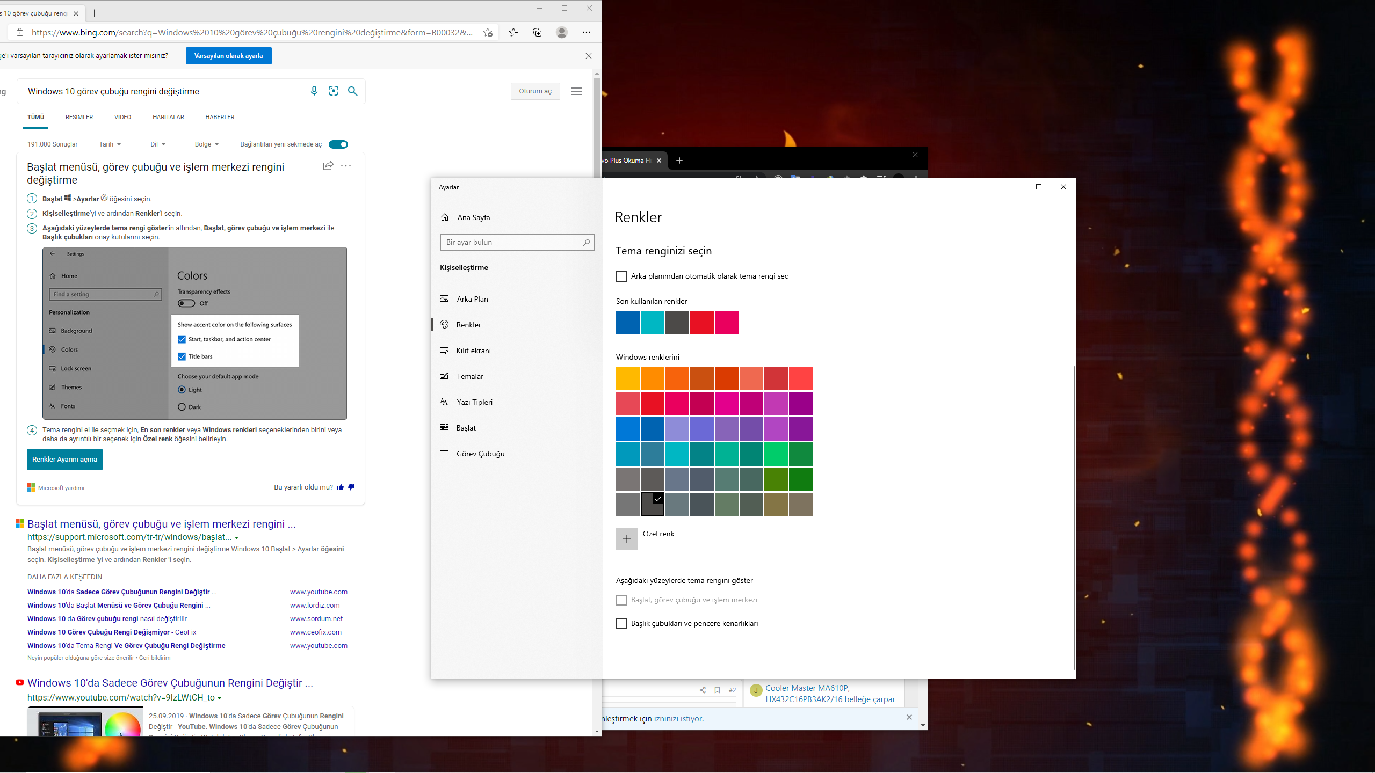Click the search icon in Bir ayar bulun field
1375x773 pixels.
pyautogui.click(x=587, y=243)
